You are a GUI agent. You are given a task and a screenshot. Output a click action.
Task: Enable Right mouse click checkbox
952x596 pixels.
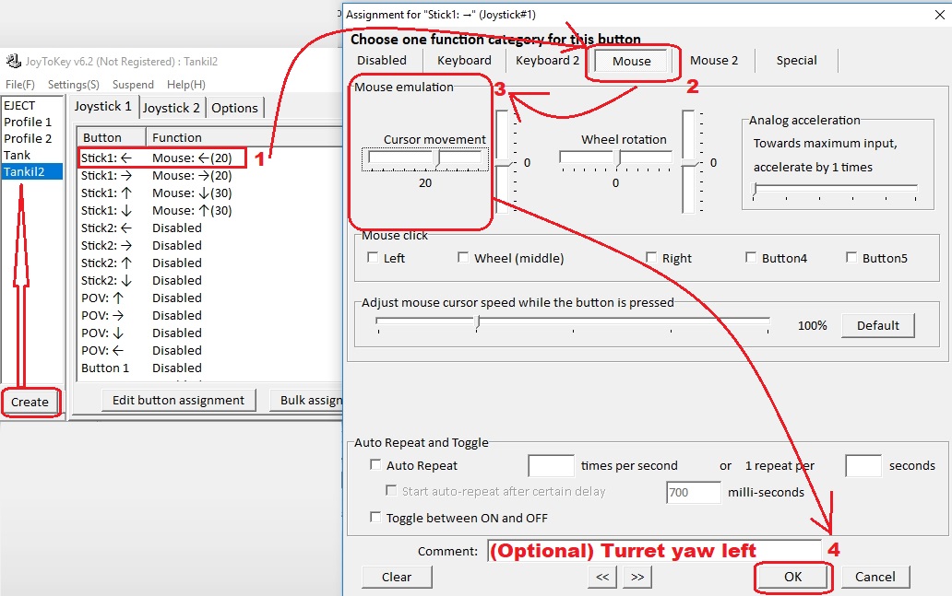[x=651, y=258]
